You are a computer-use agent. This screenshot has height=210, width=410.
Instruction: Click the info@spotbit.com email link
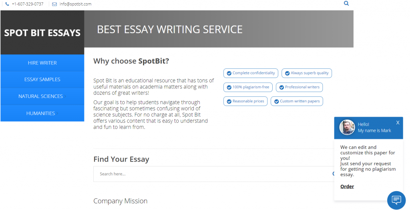coord(75,4)
